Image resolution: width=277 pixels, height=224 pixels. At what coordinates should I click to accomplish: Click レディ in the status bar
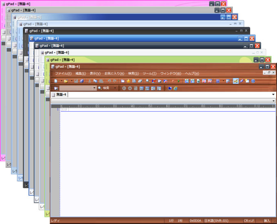[55, 221]
